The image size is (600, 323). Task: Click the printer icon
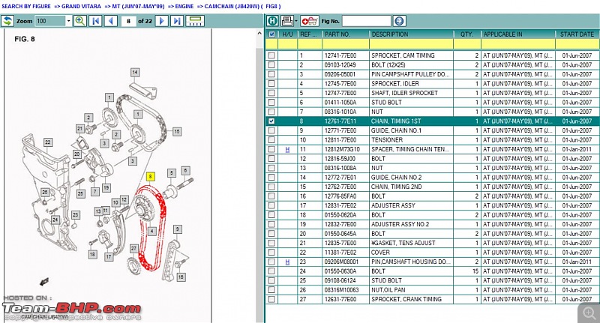(287, 21)
